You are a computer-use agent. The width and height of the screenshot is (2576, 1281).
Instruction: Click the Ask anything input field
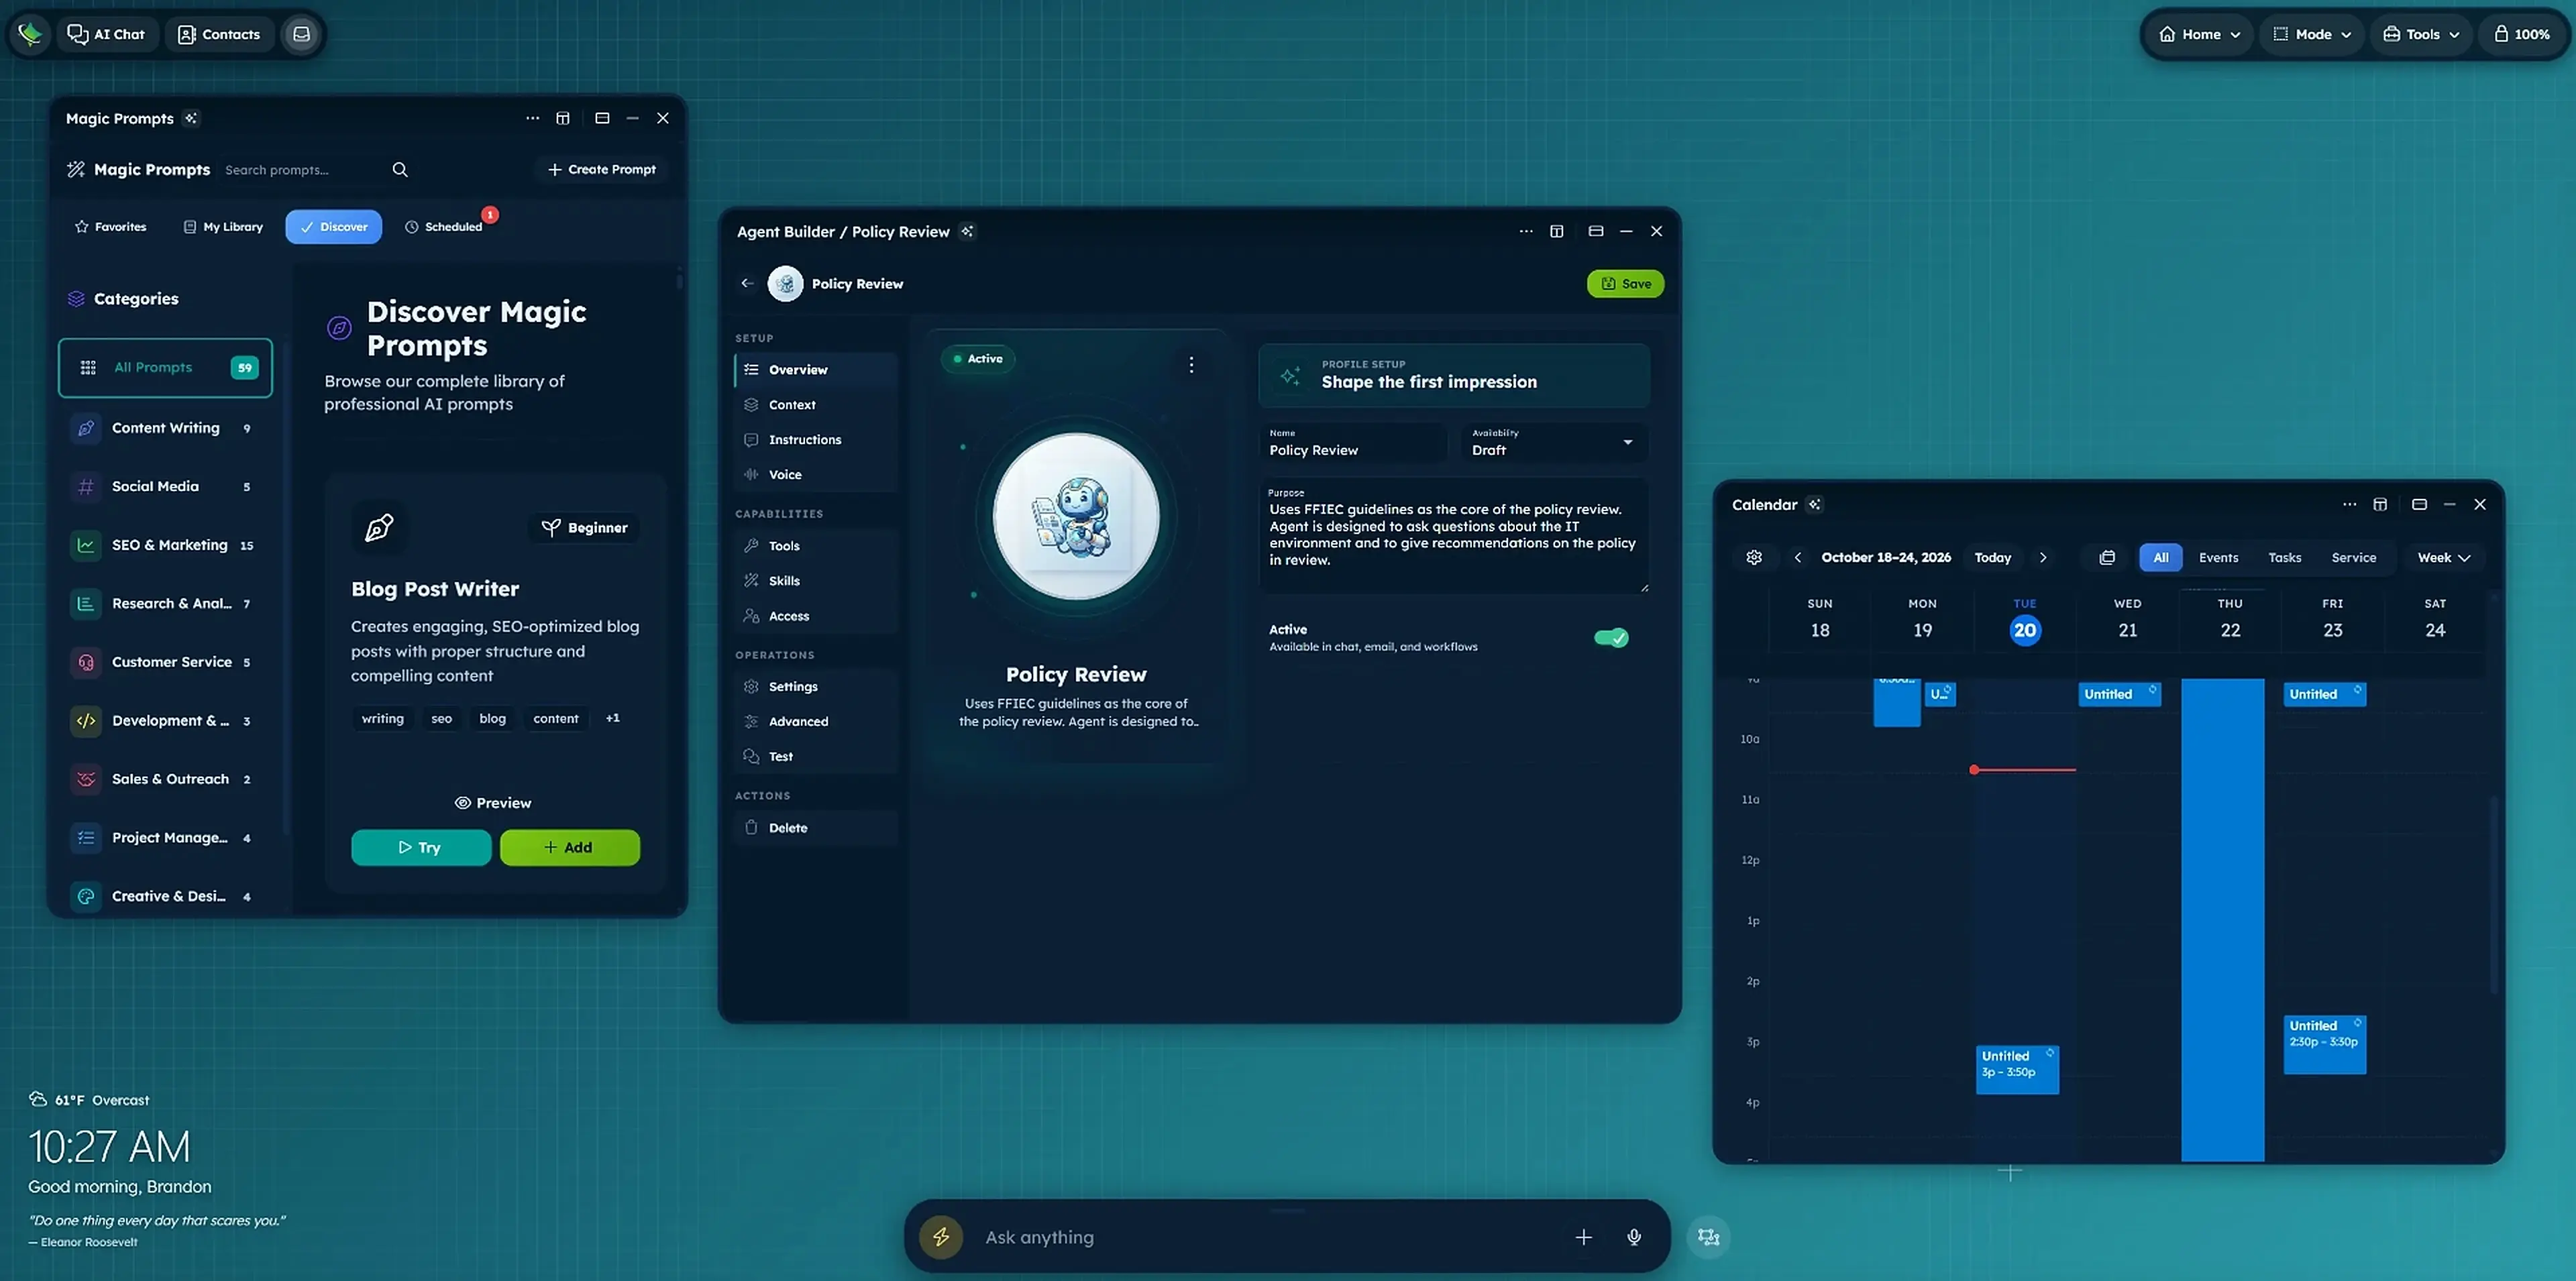click(x=1270, y=1237)
